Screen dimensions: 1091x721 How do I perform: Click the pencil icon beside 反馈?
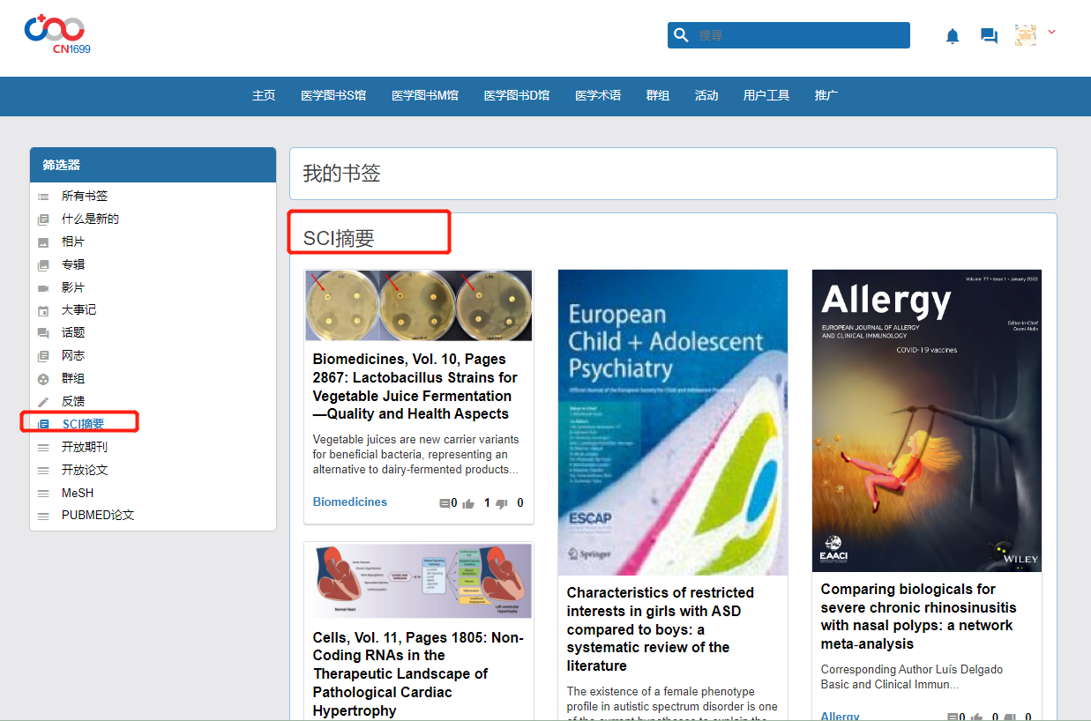43,402
